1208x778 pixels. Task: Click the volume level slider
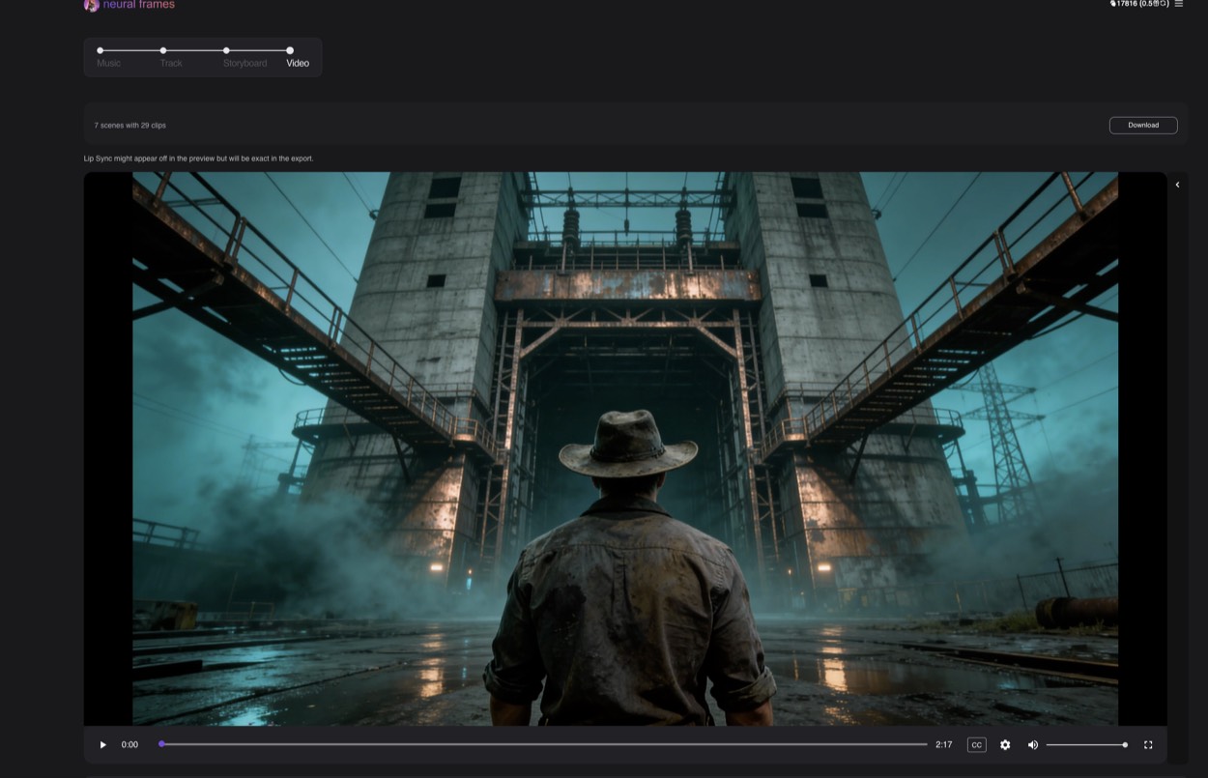(1085, 745)
